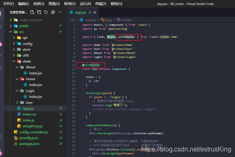Viewport: 235px width, 157px height.
Task: Click src in the breadcrumb path
Action: click(73, 20)
